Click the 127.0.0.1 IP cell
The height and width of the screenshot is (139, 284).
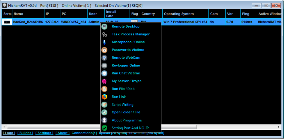pyautogui.click(x=52, y=22)
